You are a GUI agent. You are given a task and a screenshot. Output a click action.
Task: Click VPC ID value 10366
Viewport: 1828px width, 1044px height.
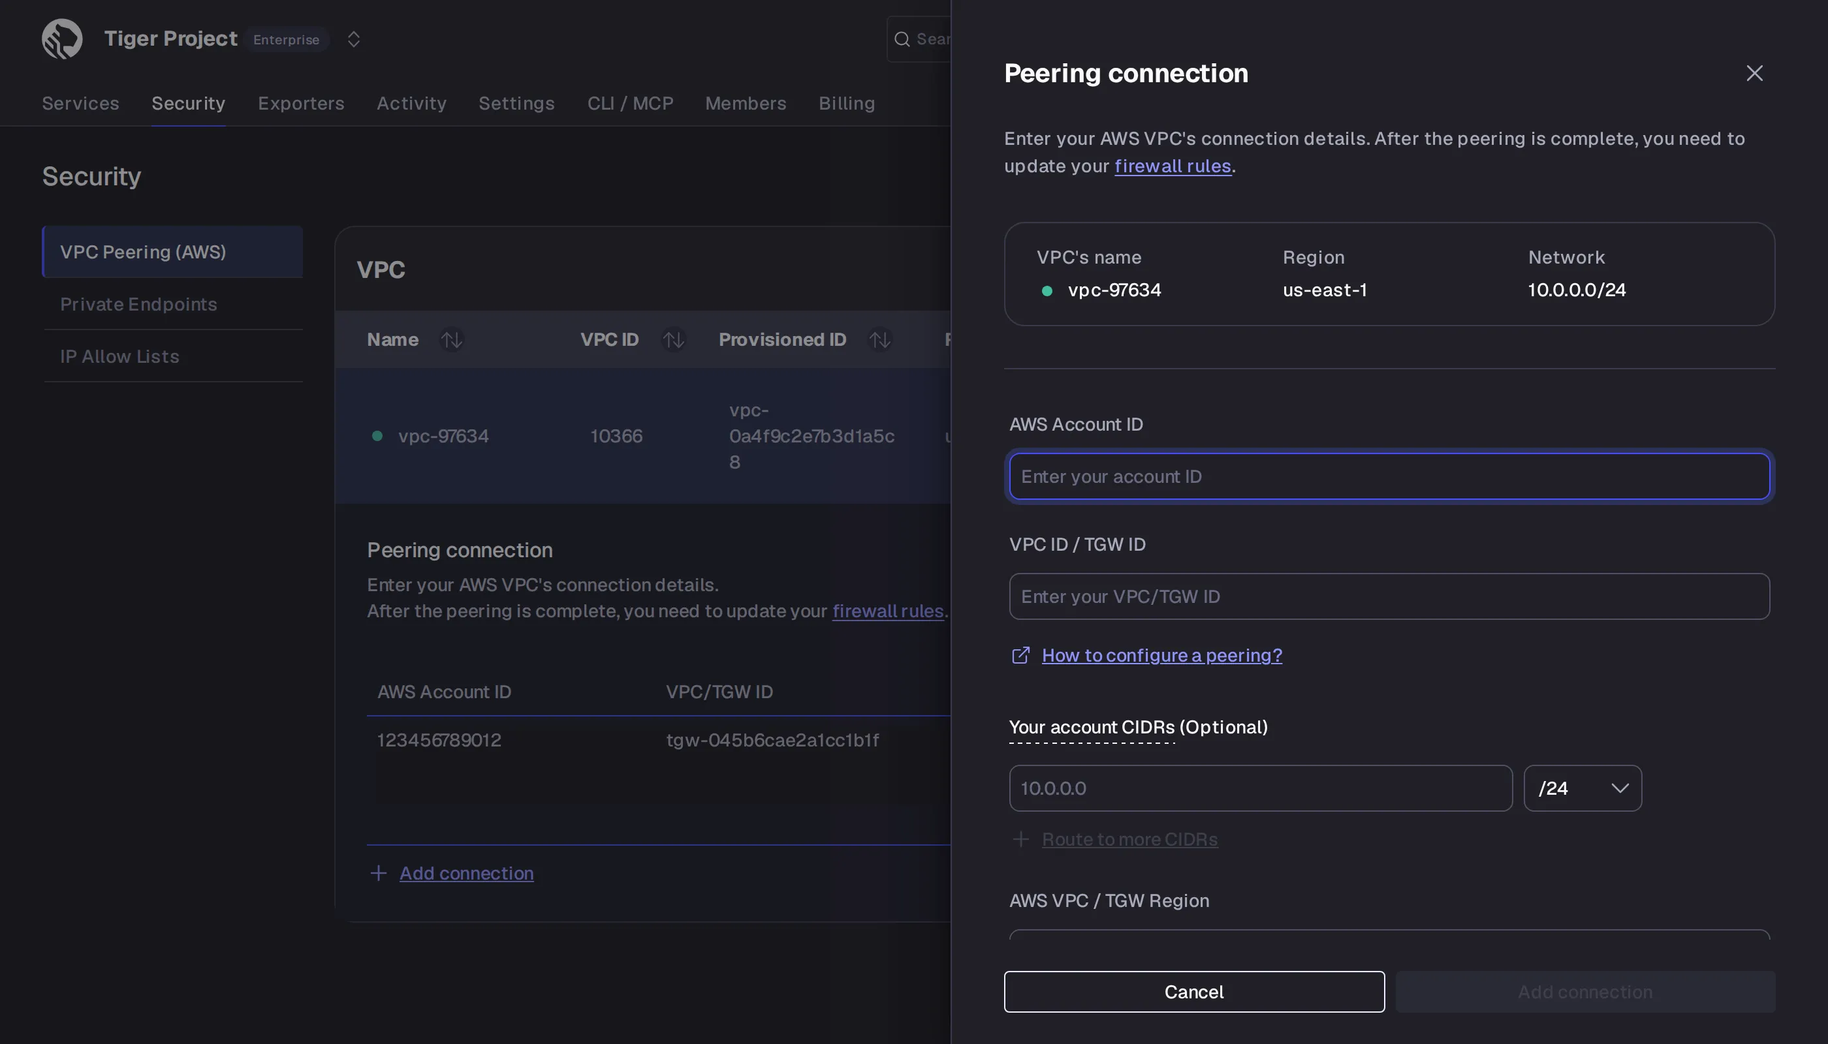(616, 436)
